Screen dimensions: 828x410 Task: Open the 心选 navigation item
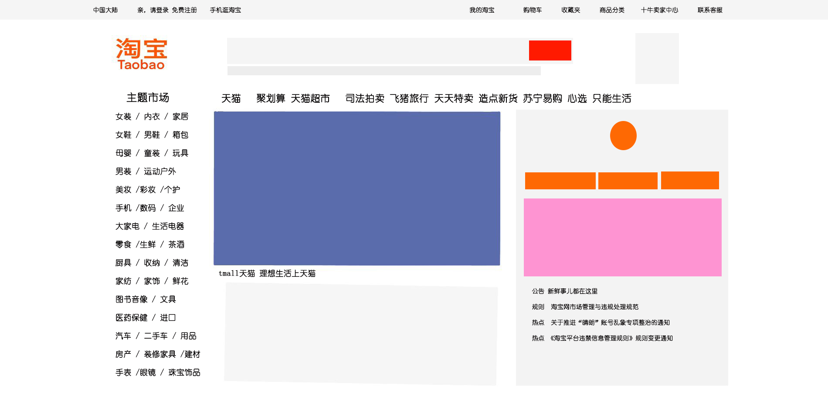577,98
